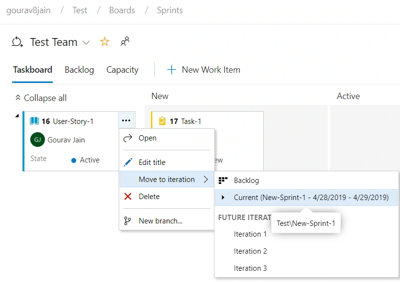Favorite the team with the star icon
Screen dimensions: 400x282
coord(105,41)
